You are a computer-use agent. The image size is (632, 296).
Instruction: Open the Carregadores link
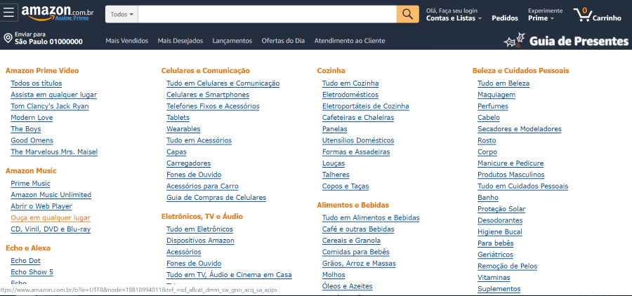(x=188, y=163)
